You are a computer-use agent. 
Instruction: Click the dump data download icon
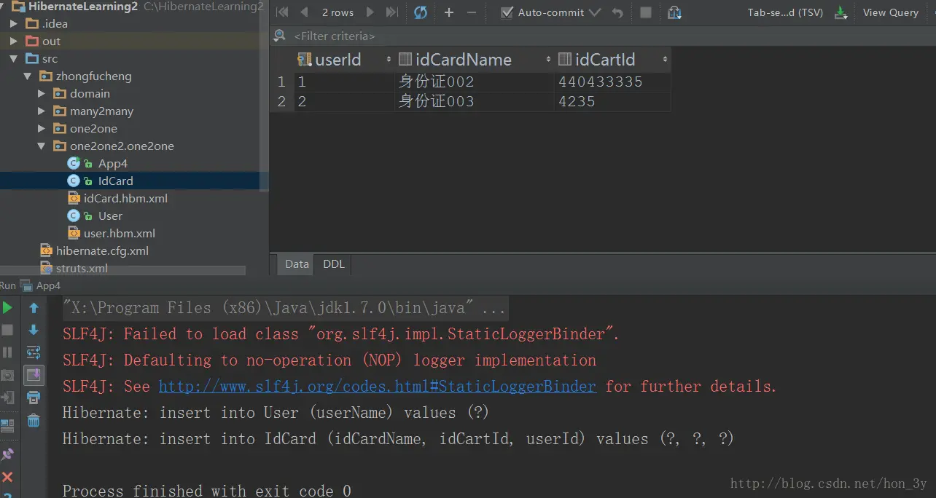(841, 12)
